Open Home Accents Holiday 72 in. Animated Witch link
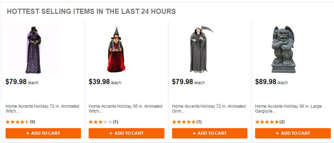Image resolution: width=334 pixels, height=143 pixels. click(42, 109)
